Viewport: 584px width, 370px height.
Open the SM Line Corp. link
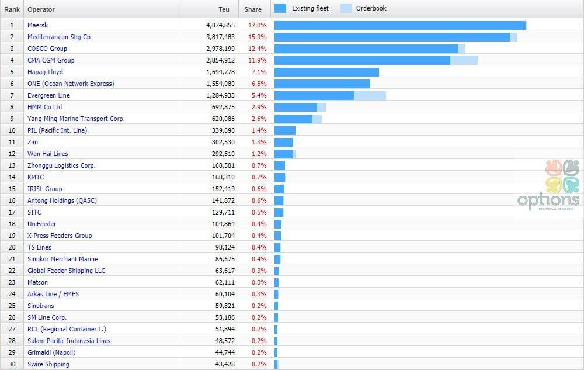click(47, 317)
